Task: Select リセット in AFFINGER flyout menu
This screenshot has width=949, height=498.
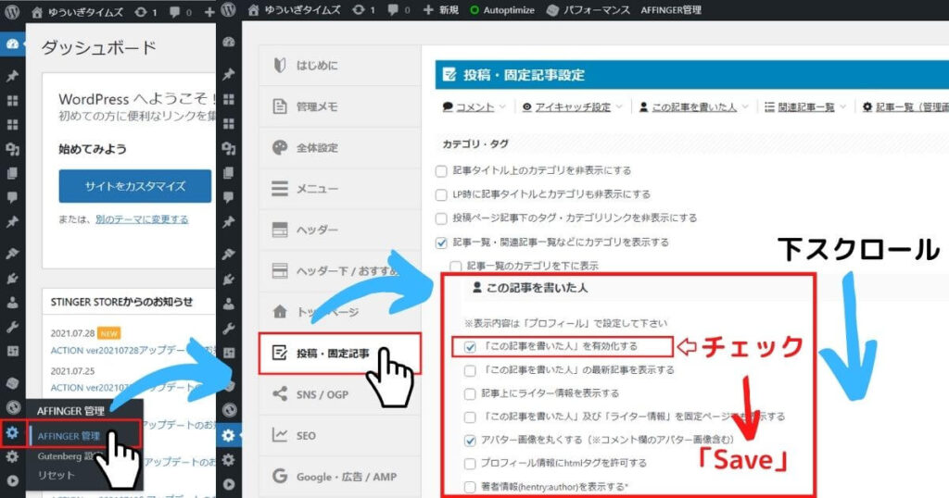Action: click(x=57, y=475)
